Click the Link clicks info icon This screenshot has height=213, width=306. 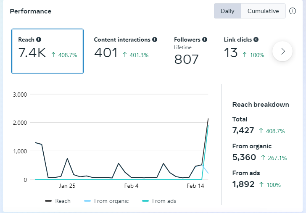[x=256, y=39]
